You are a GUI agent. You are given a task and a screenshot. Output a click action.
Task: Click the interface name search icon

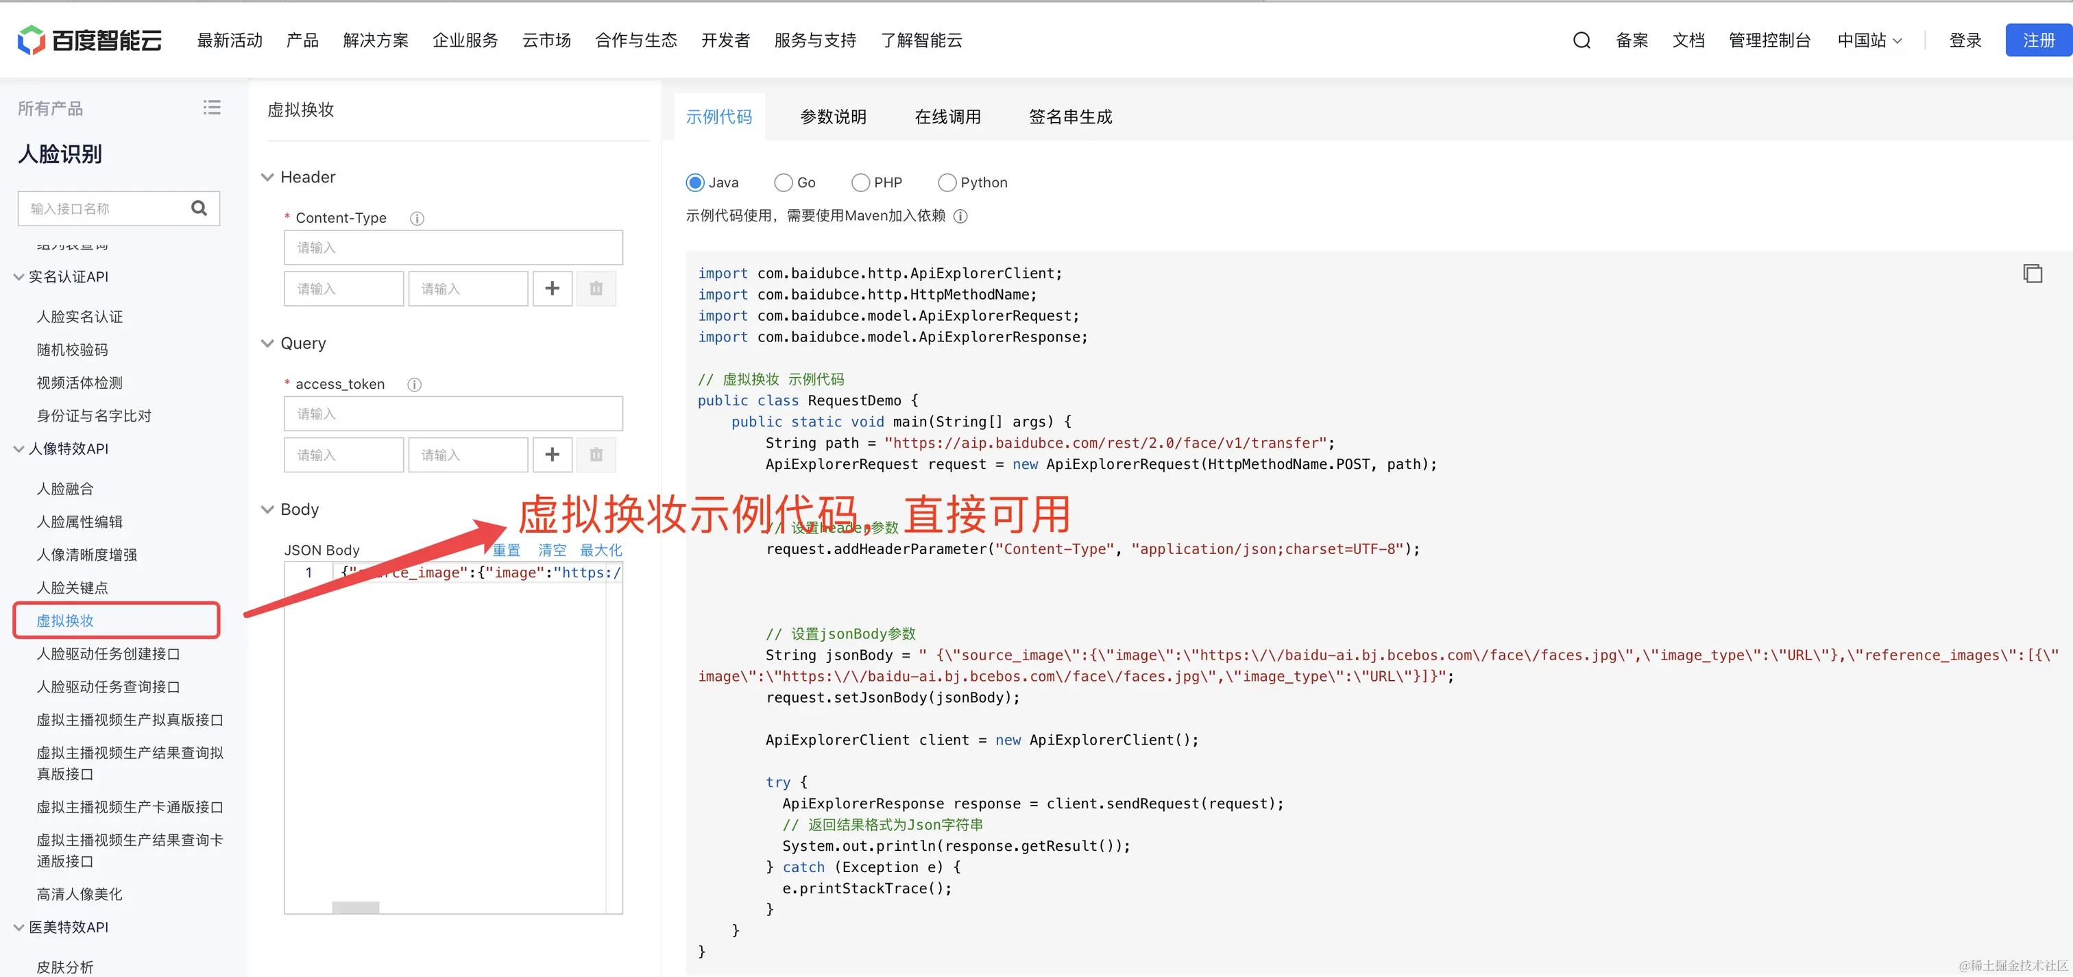coord(199,208)
